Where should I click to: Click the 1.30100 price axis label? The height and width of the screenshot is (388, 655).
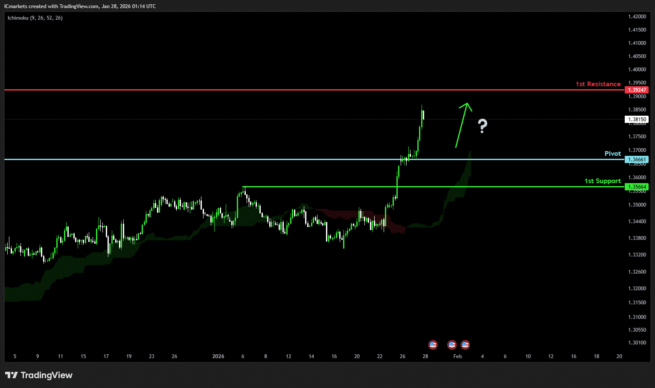click(637, 342)
